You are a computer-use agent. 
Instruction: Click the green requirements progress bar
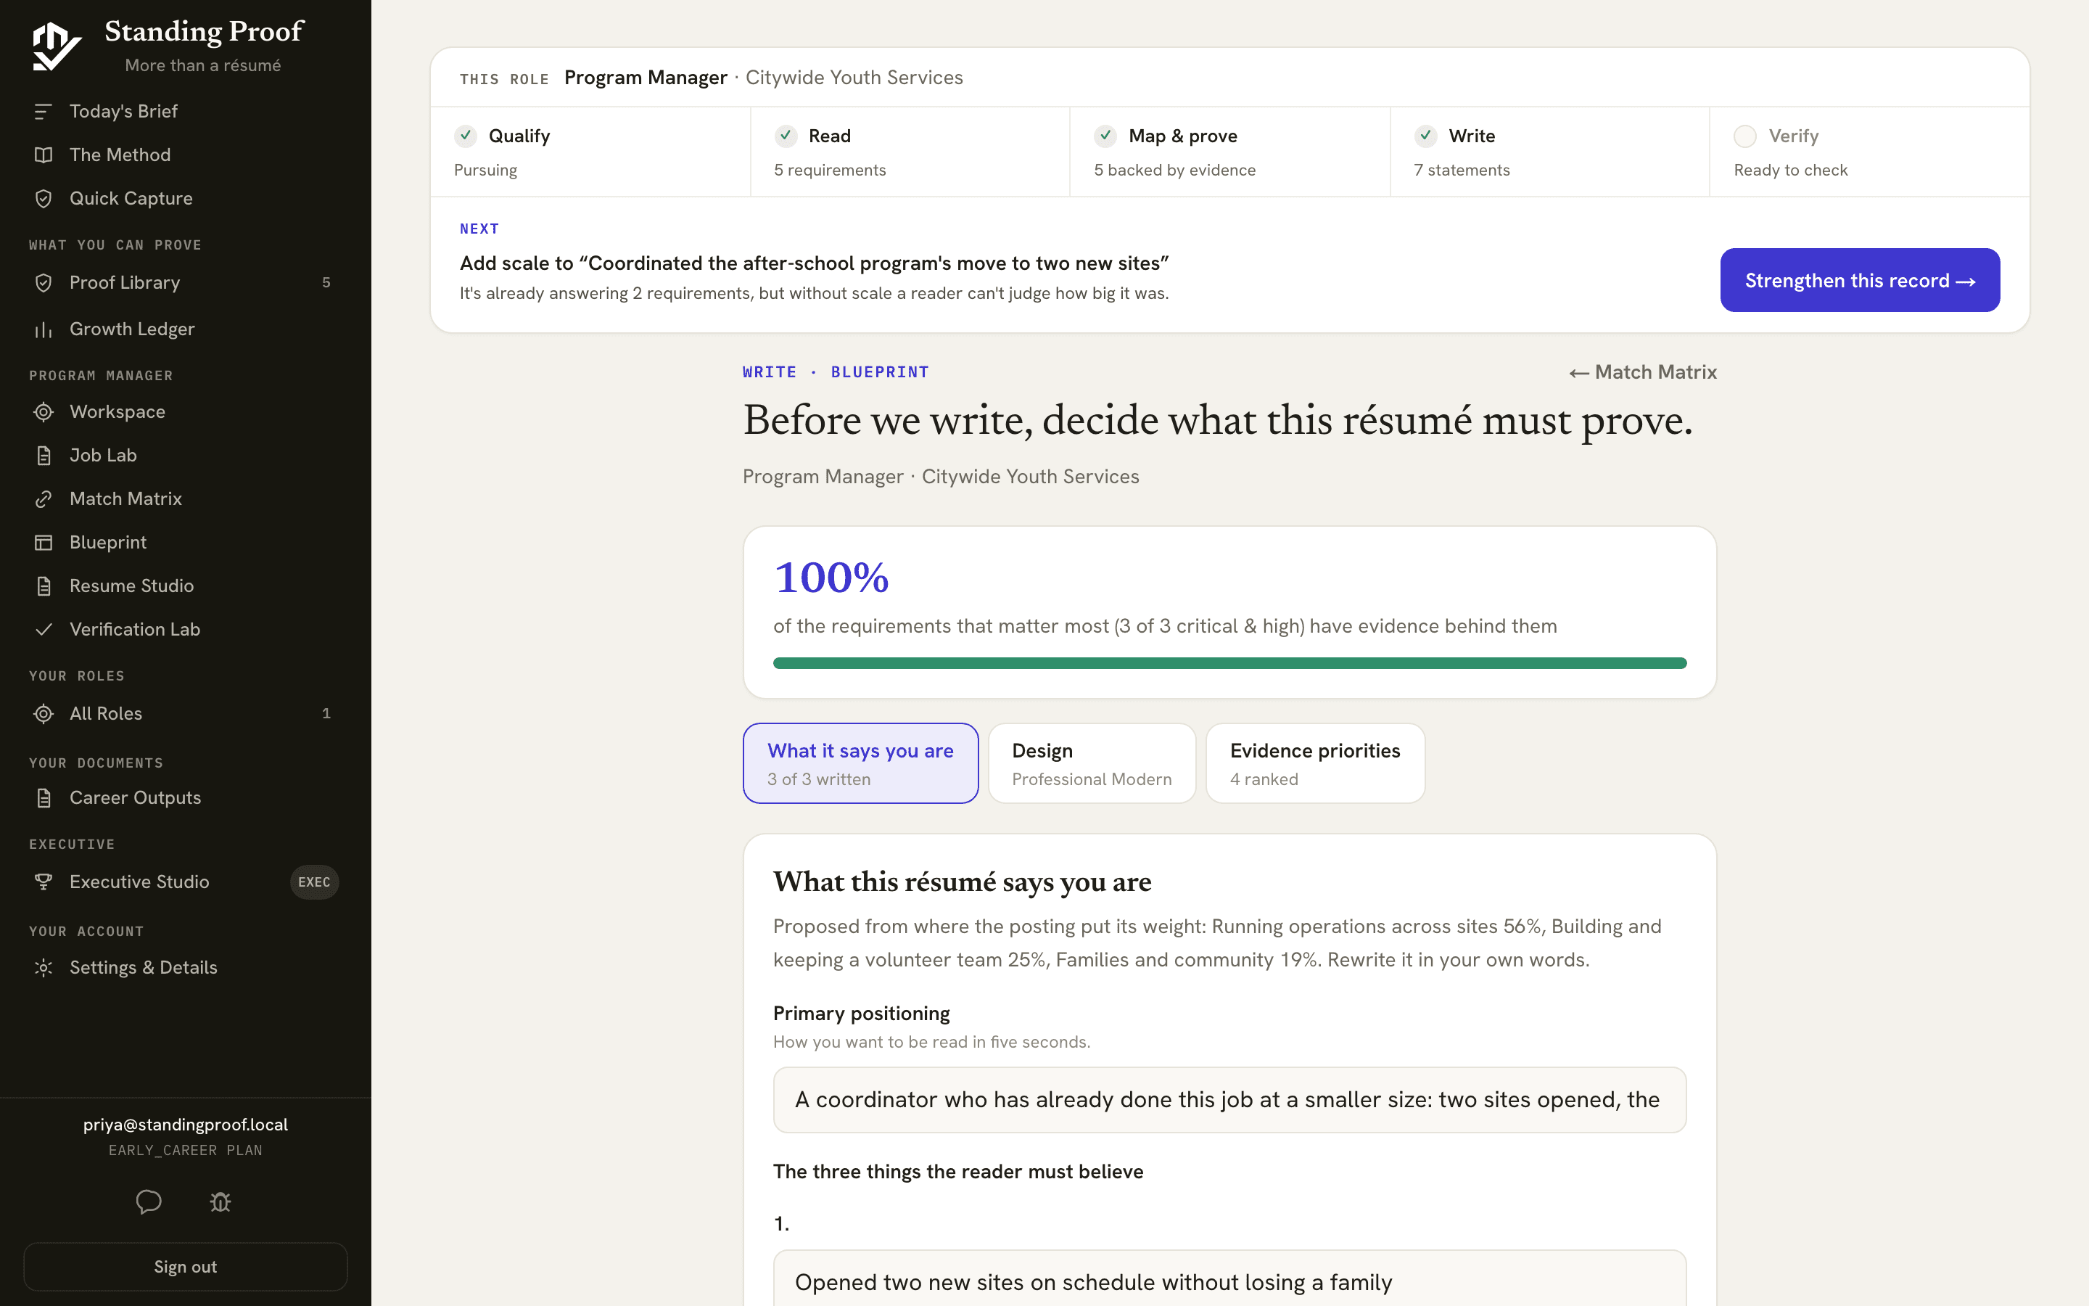(1229, 663)
